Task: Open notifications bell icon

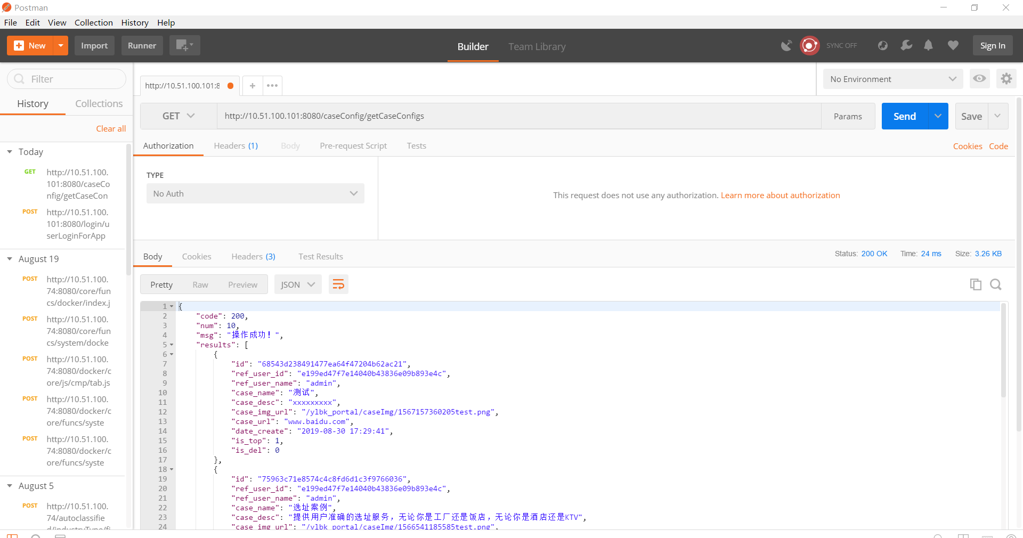Action: [928, 46]
